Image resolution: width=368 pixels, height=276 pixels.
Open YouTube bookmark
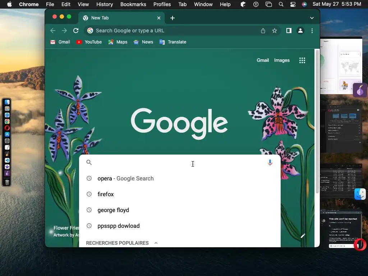tap(89, 42)
